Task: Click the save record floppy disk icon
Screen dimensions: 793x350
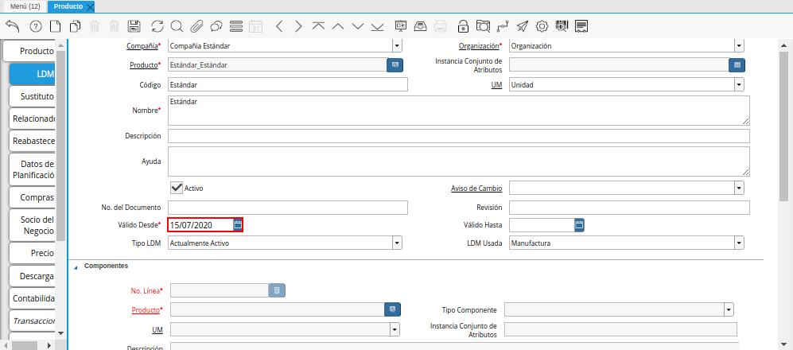Action: [134, 26]
